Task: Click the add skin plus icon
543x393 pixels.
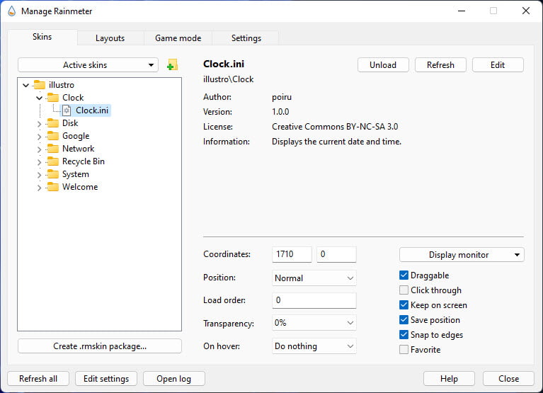Action: 172,64
